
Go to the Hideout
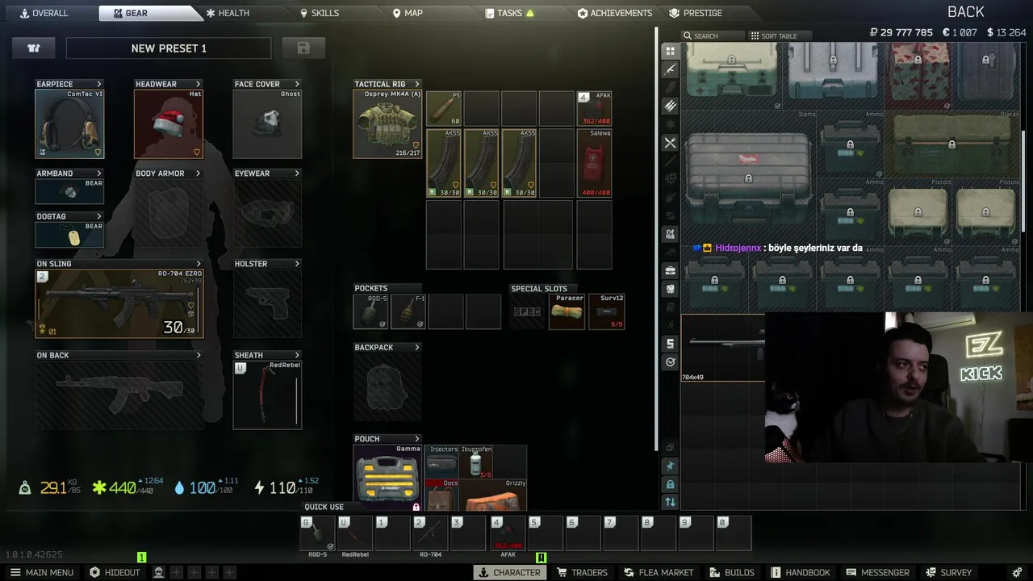click(115, 572)
